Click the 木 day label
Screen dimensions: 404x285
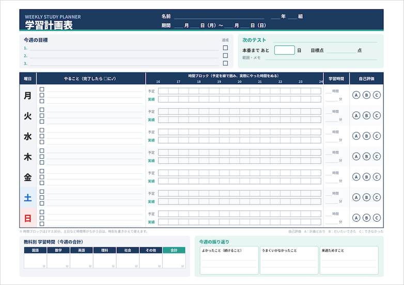tap(28, 157)
